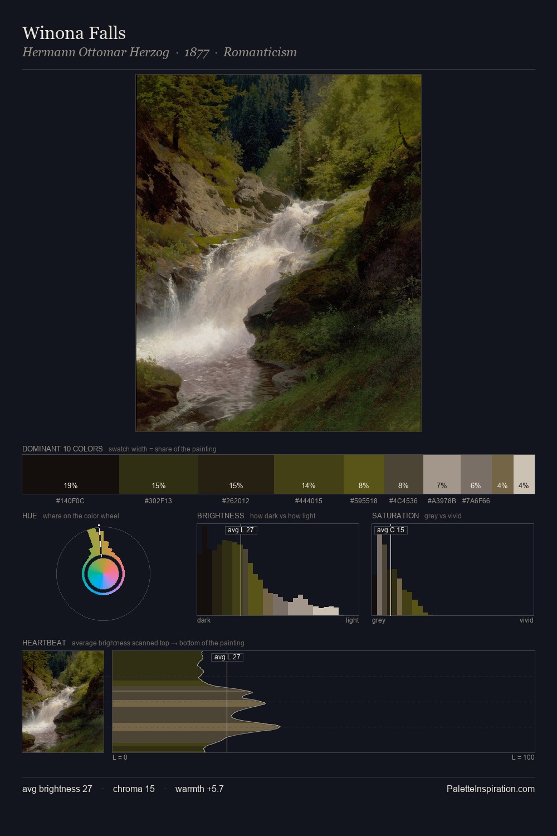Click the "L = 100" axis label

pyautogui.click(x=524, y=757)
